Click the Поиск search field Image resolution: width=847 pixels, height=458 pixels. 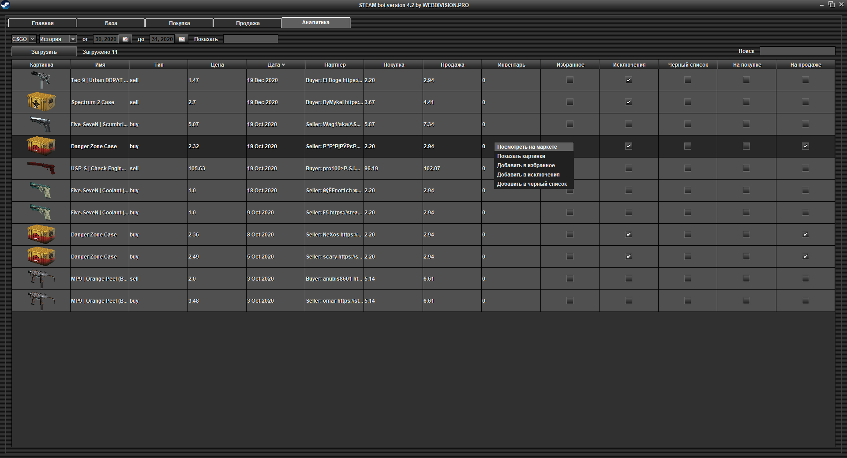pyautogui.click(x=797, y=51)
